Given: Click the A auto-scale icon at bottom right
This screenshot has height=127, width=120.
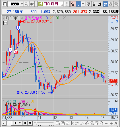Looking at the screenshot, I should point(116,123).
